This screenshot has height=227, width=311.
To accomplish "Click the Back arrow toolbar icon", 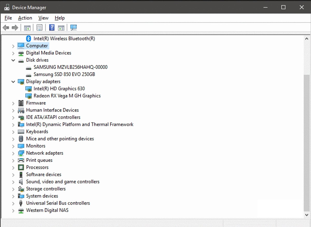I will (x=6, y=27).
